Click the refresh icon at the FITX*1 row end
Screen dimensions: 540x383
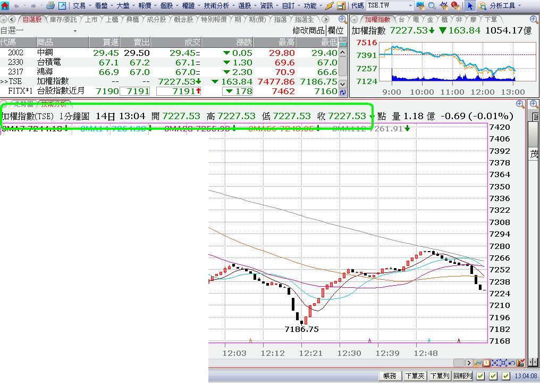click(343, 92)
